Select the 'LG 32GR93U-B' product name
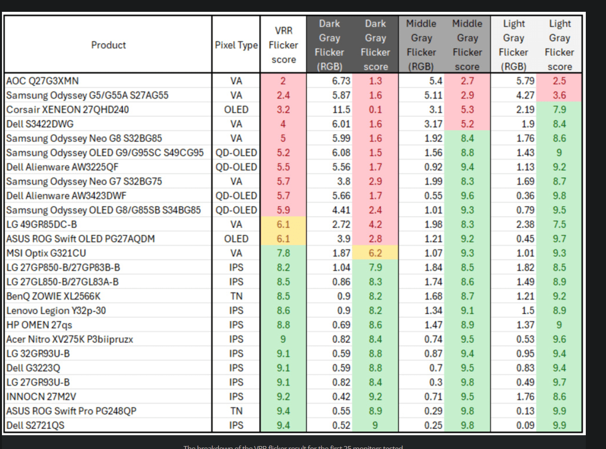Image resolution: width=606 pixels, height=449 pixels. 38,354
